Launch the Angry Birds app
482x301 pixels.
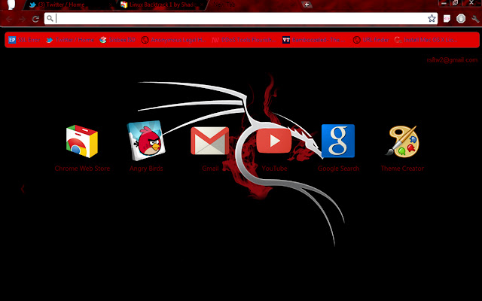point(146,141)
